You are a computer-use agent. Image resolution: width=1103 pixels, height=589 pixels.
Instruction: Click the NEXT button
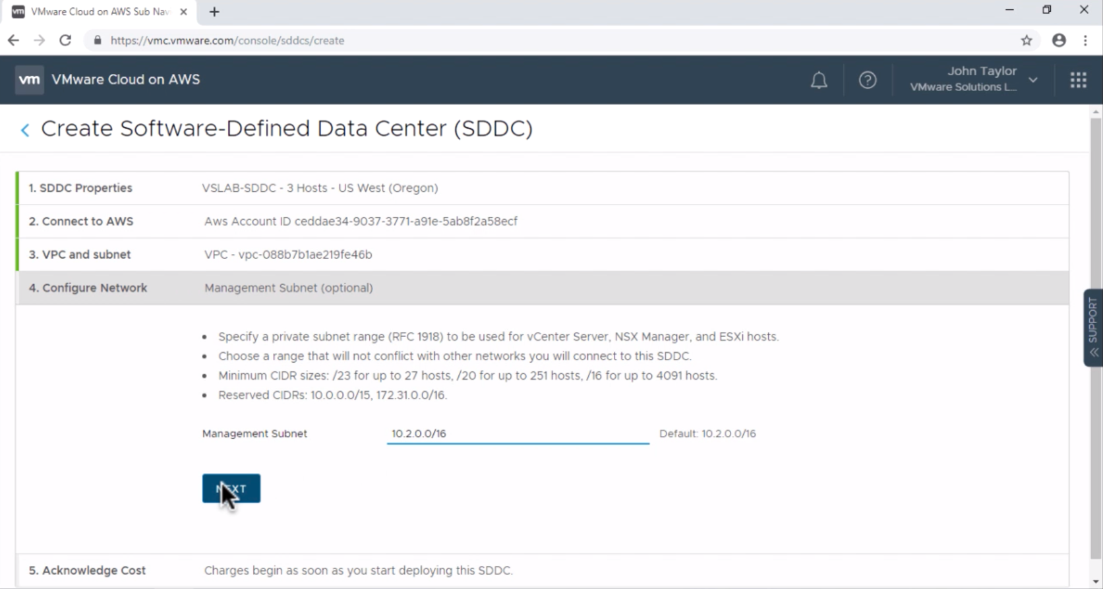pos(231,488)
